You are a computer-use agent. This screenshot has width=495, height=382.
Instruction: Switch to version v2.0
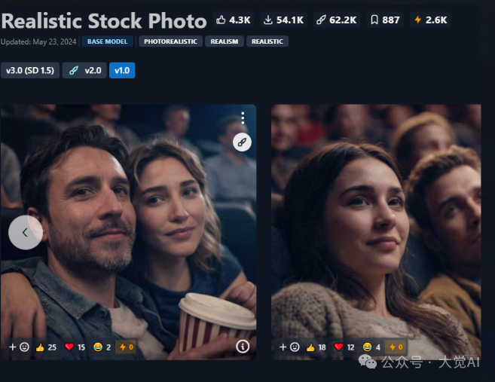pos(84,70)
